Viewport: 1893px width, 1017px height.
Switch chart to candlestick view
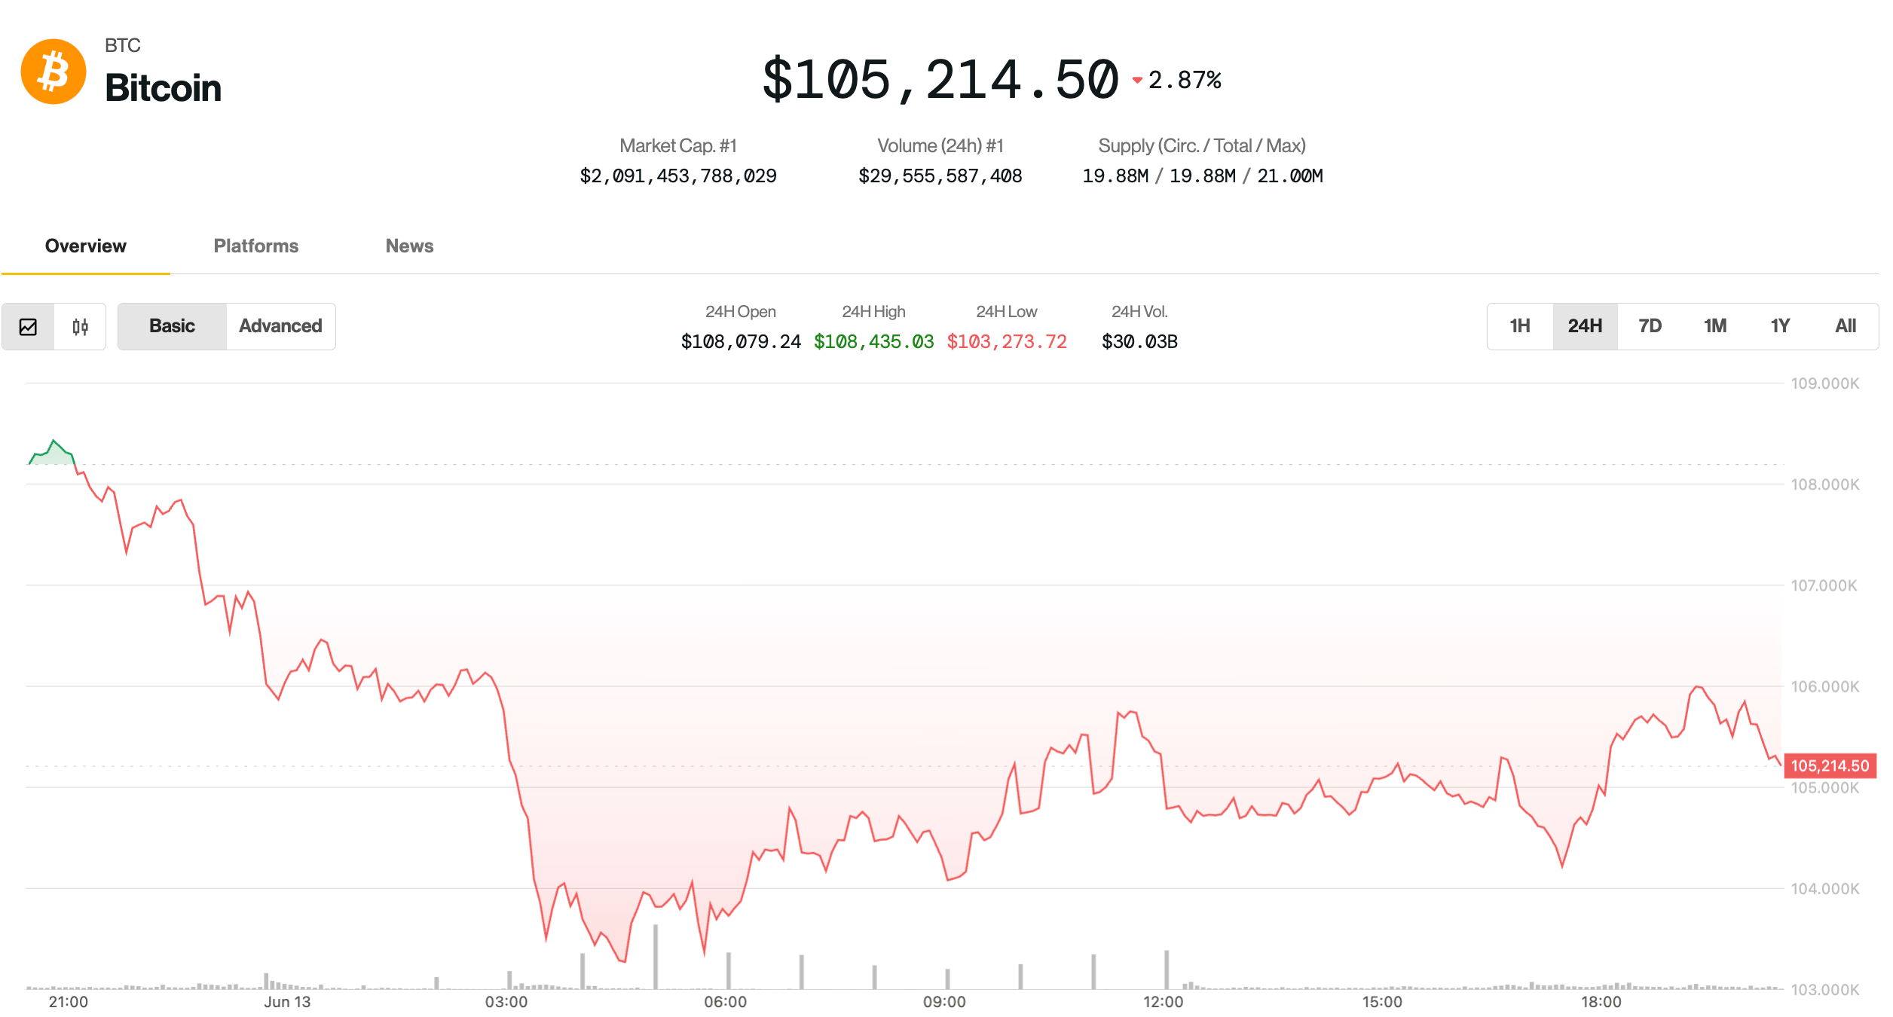click(81, 326)
